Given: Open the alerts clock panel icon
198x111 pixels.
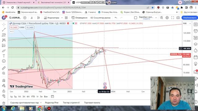Looking at the screenshot, I should pyautogui.click(x=196, y=31).
